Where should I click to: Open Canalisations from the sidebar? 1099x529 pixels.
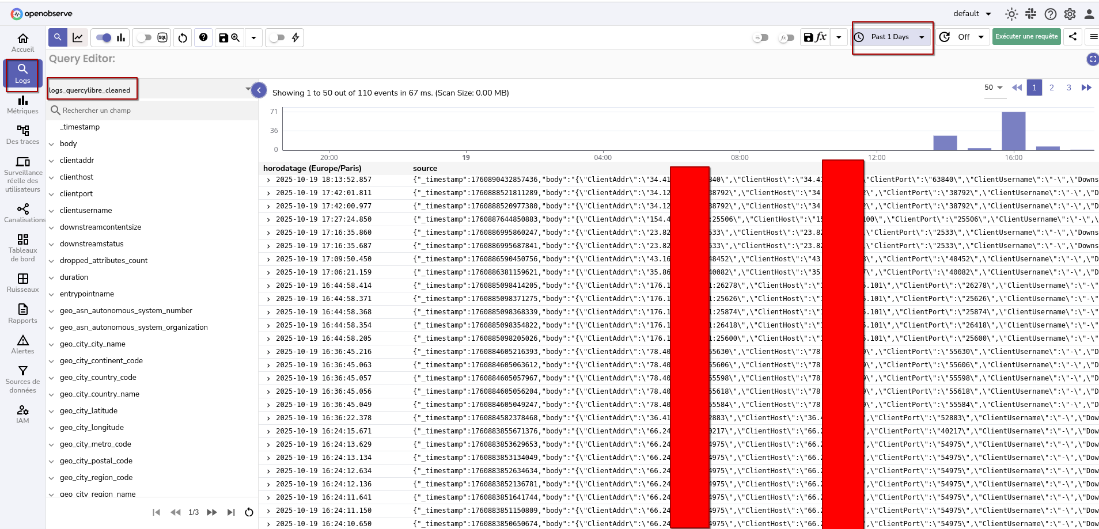click(x=23, y=213)
